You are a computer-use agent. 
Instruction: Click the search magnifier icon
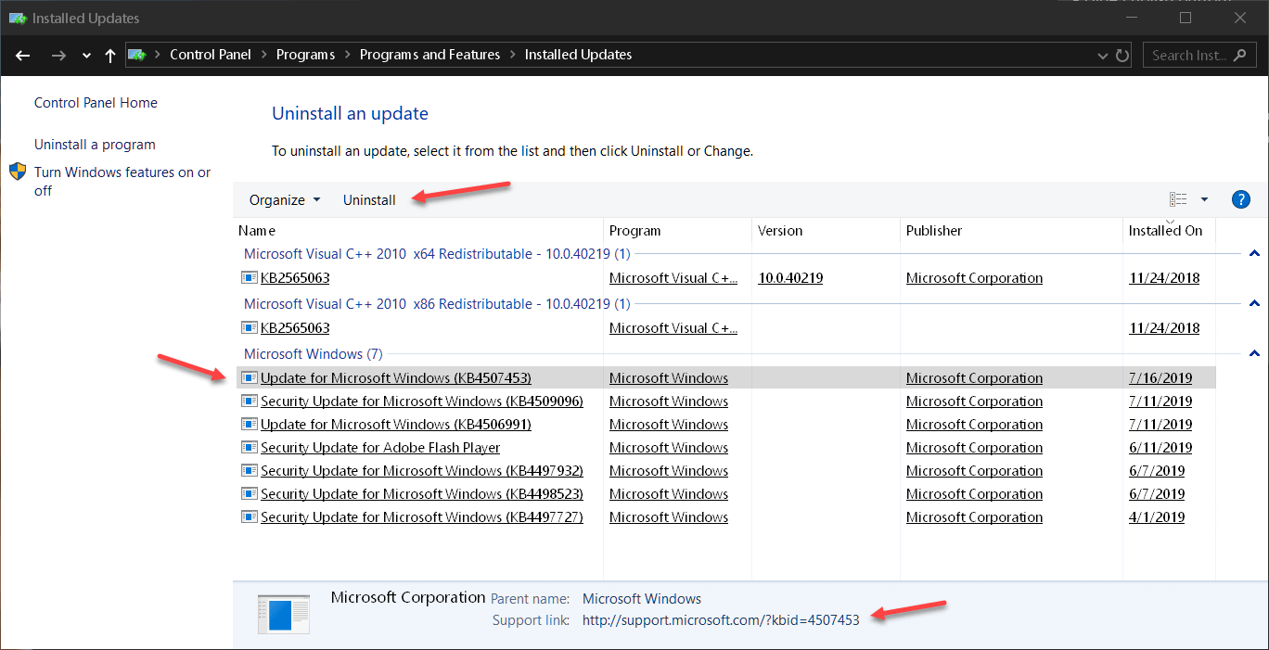point(1240,55)
